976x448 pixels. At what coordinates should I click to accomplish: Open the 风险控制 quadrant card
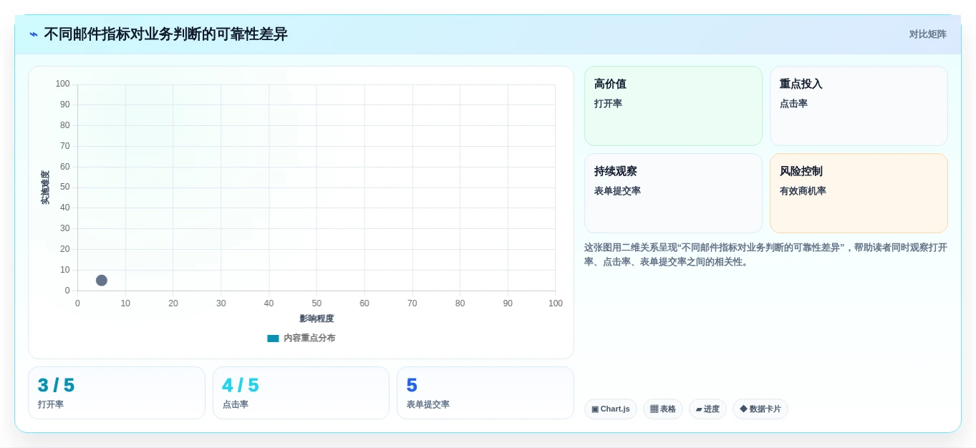[859, 193]
